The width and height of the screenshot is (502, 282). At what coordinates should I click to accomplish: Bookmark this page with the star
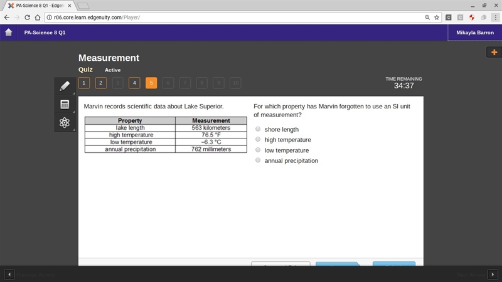[x=437, y=18]
